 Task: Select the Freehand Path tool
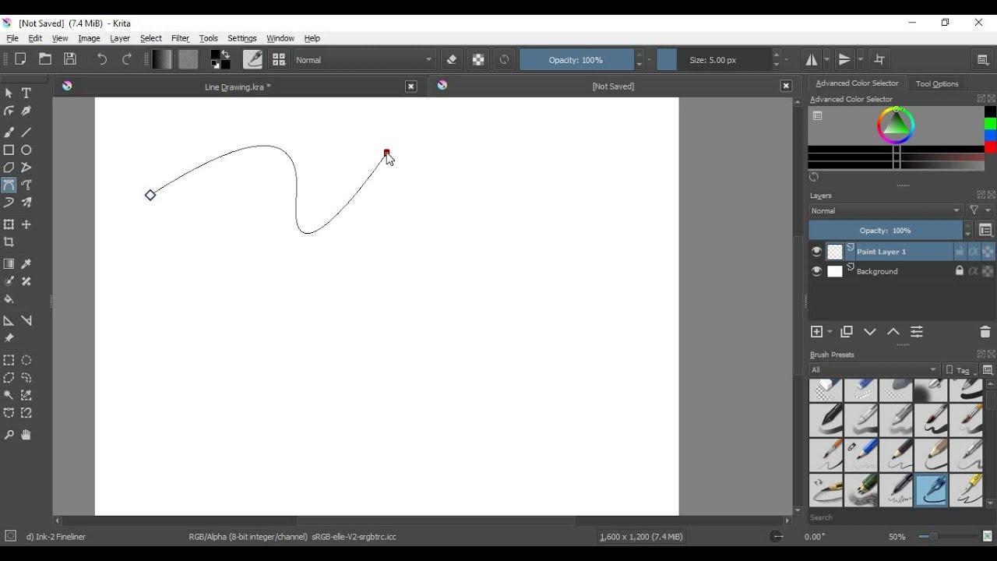(26, 185)
